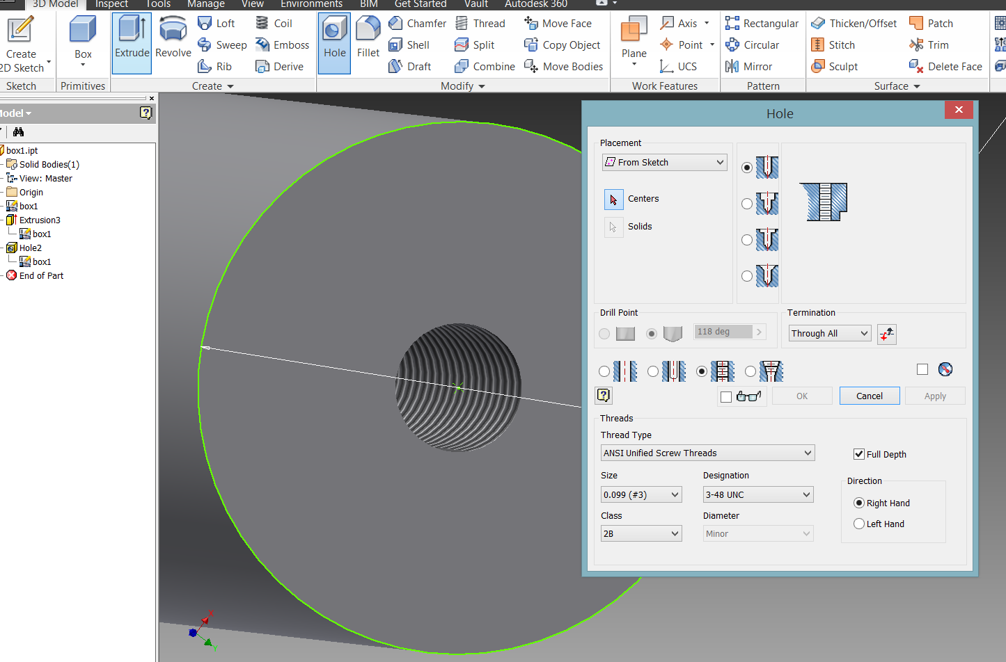Select the Copy Object tool

pyautogui.click(x=562, y=45)
